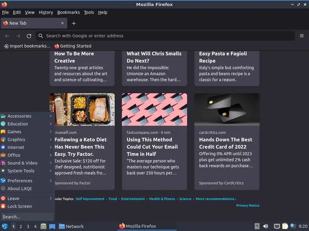Choose Lock Screen in application menu
This screenshot has width=309, height=231.
pos(27,206)
